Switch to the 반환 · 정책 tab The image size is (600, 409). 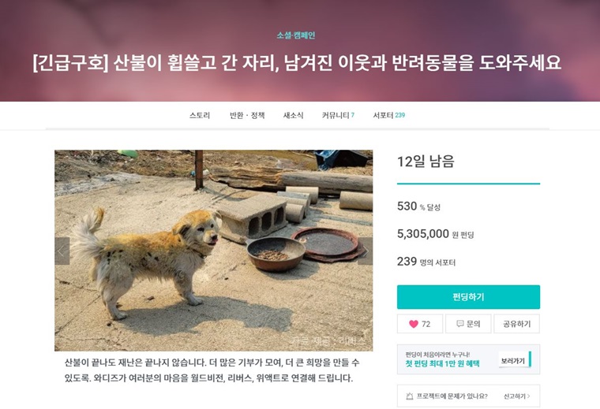(x=247, y=115)
